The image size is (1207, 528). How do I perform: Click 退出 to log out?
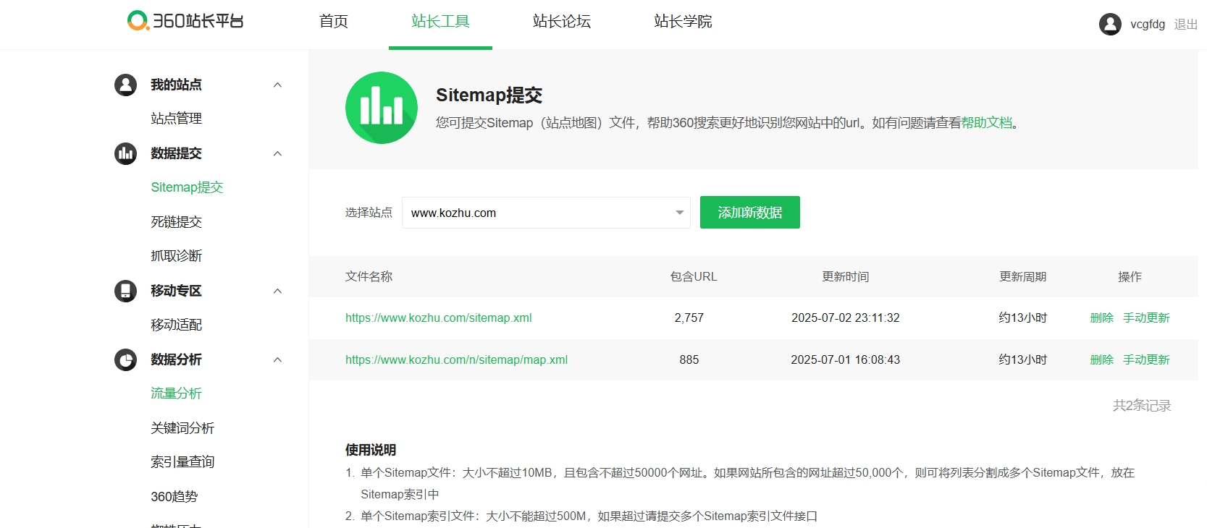point(1185,25)
